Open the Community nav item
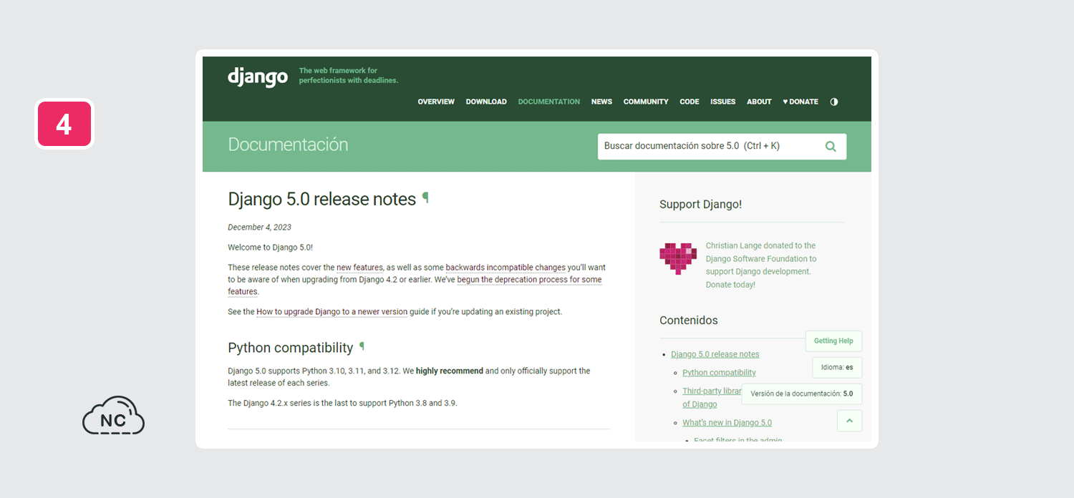This screenshot has height=498, width=1074. 646,102
